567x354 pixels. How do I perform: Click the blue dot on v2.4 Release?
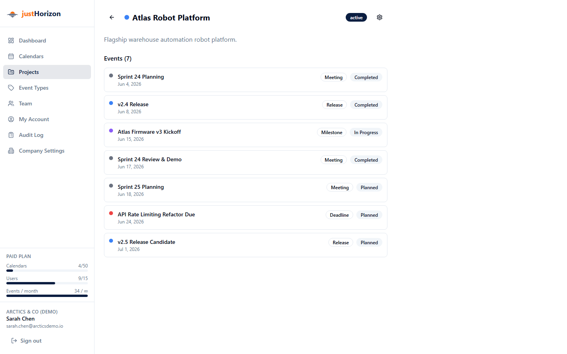coord(111,103)
